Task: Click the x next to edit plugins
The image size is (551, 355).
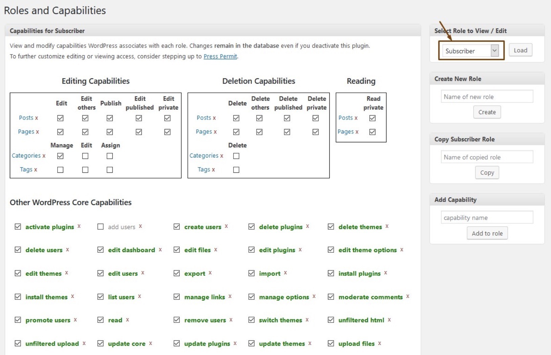Action: 300,250
